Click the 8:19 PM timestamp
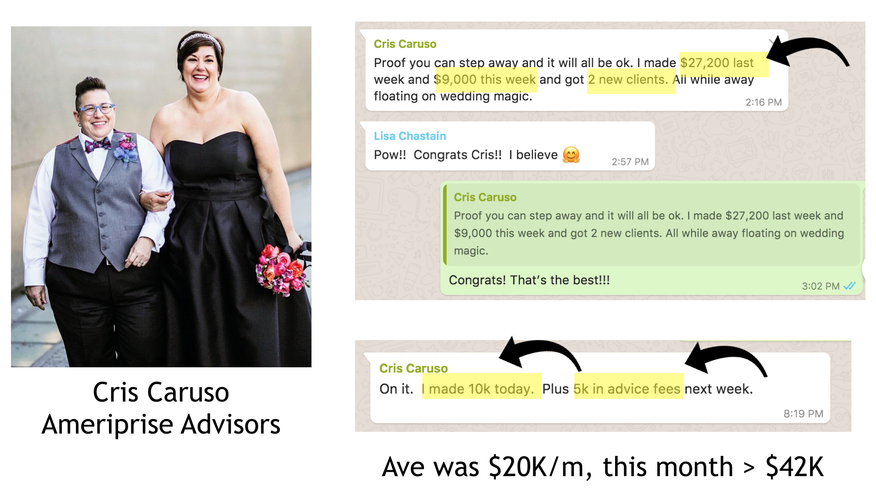Image resolution: width=876 pixels, height=495 pixels. [803, 414]
